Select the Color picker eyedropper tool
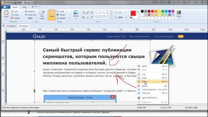The height and width of the screenshot is (117, 208). pyautogui.click(x=91, y=17)
